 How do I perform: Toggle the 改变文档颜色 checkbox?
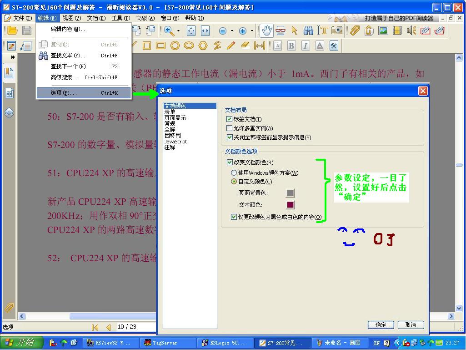(x=230, y=162)
